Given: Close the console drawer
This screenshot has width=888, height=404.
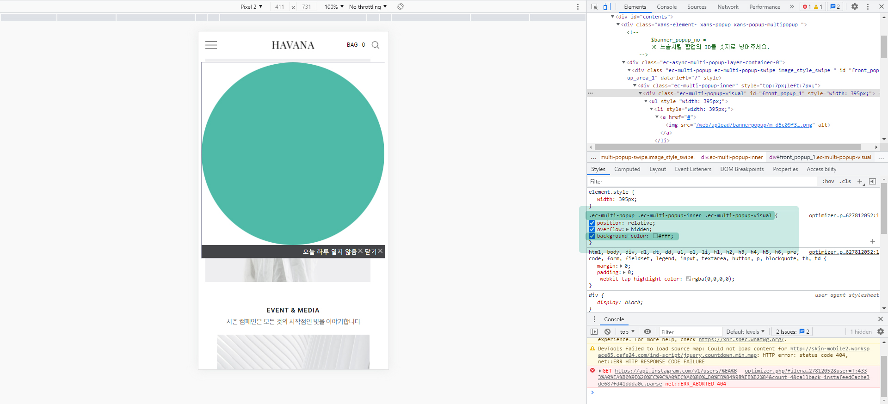Looking at the screenshot, I should pyautogui.click(x=881, y=319).
